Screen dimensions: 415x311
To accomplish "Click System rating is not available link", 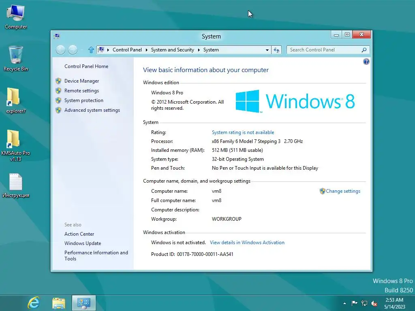I will coord(243,132).
